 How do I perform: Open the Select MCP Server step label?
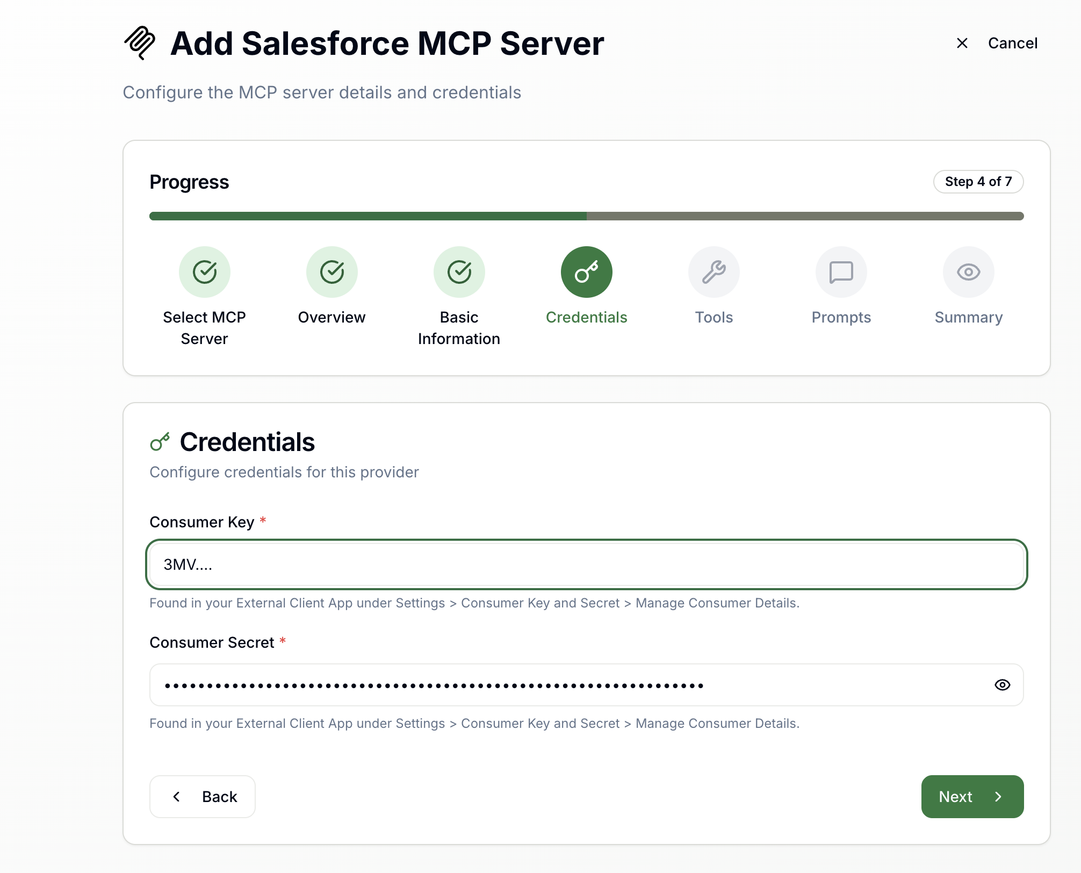coord(205,328)
